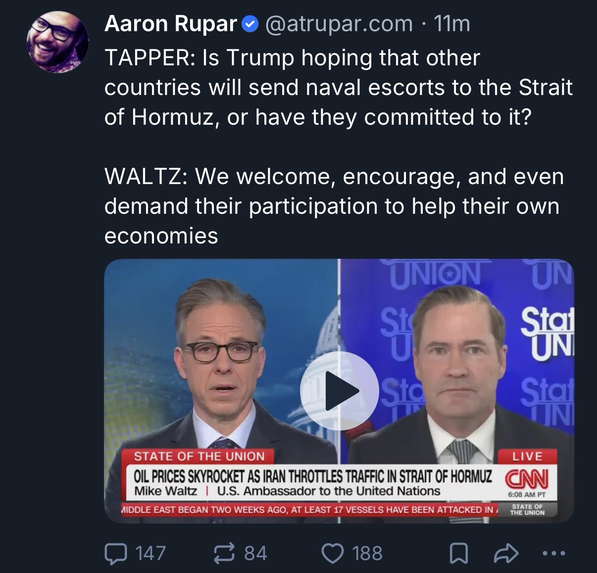Click the 147 replies count
The width and height of the screenshot is (597, 573).
(x=150, y=553)
